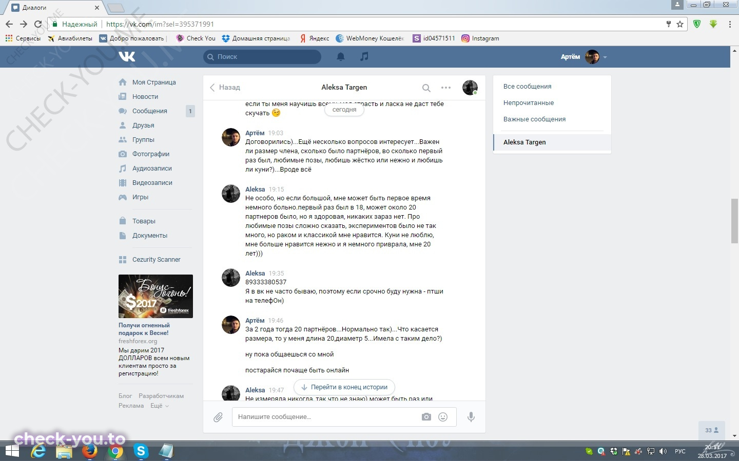Record a voice message with microphone
The width and height of the screenshot is (739, 461).
tap(471, 417)
